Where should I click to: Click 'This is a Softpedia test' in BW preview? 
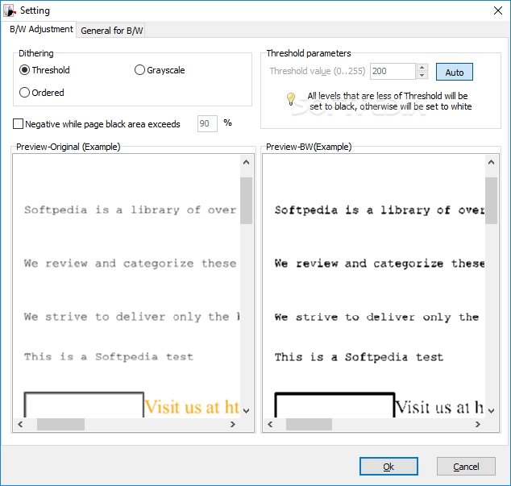pos(359,357)
